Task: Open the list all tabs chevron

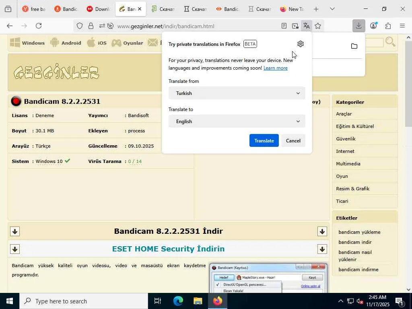Action: [x=332, y=9]
